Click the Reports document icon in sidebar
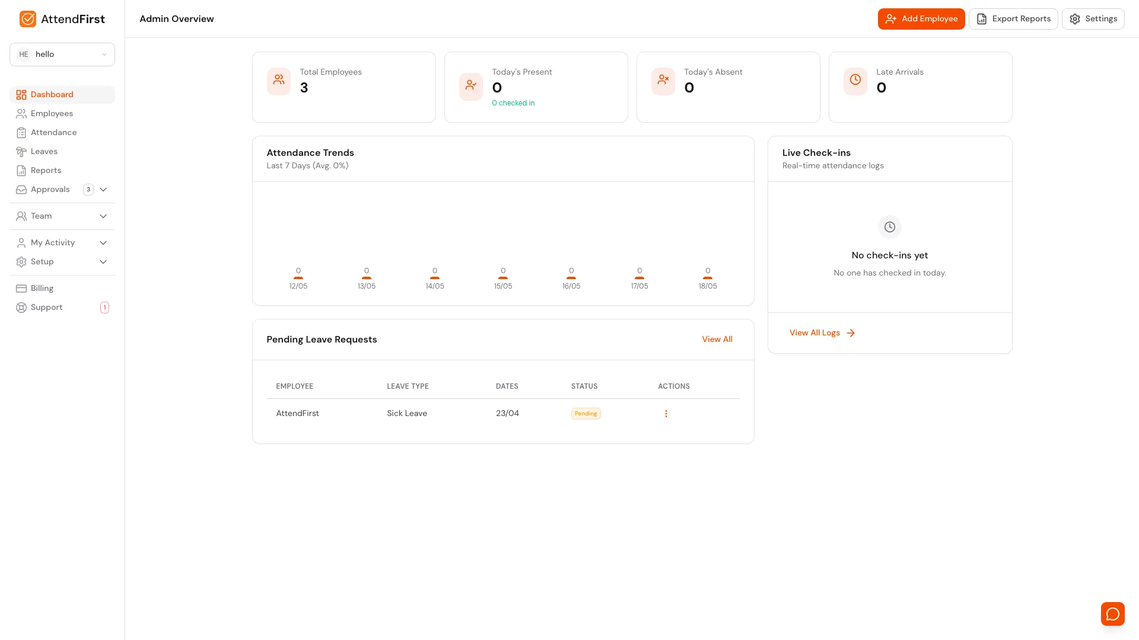The height and width of the screenshot is (640, 1139). (21, 171)
